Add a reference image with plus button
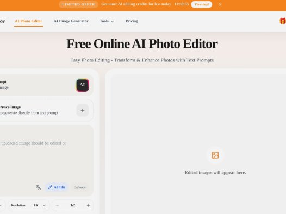286x214 pixels. 83,110
